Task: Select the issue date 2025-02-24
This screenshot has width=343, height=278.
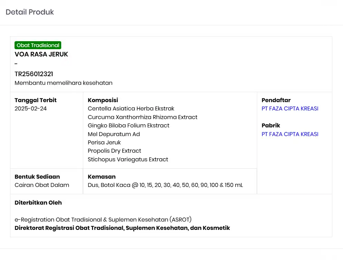Action: coord(30,109)
